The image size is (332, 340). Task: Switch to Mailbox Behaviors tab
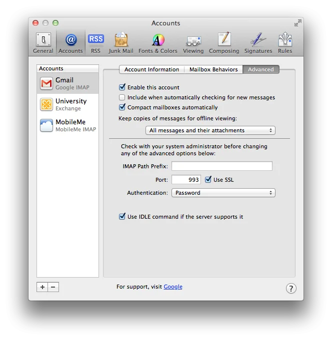[x=213, y=69]
